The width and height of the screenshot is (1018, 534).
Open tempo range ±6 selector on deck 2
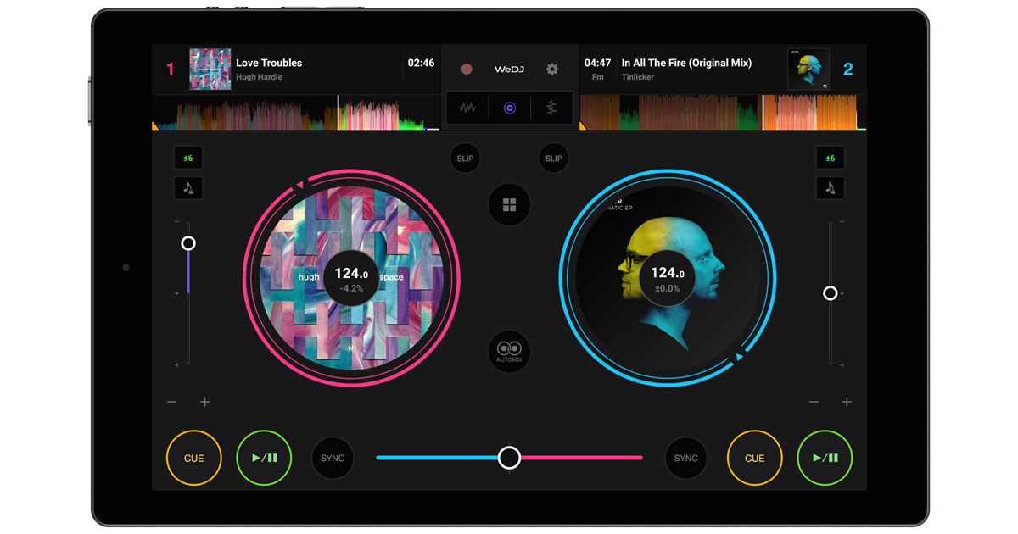coord(831,158)
